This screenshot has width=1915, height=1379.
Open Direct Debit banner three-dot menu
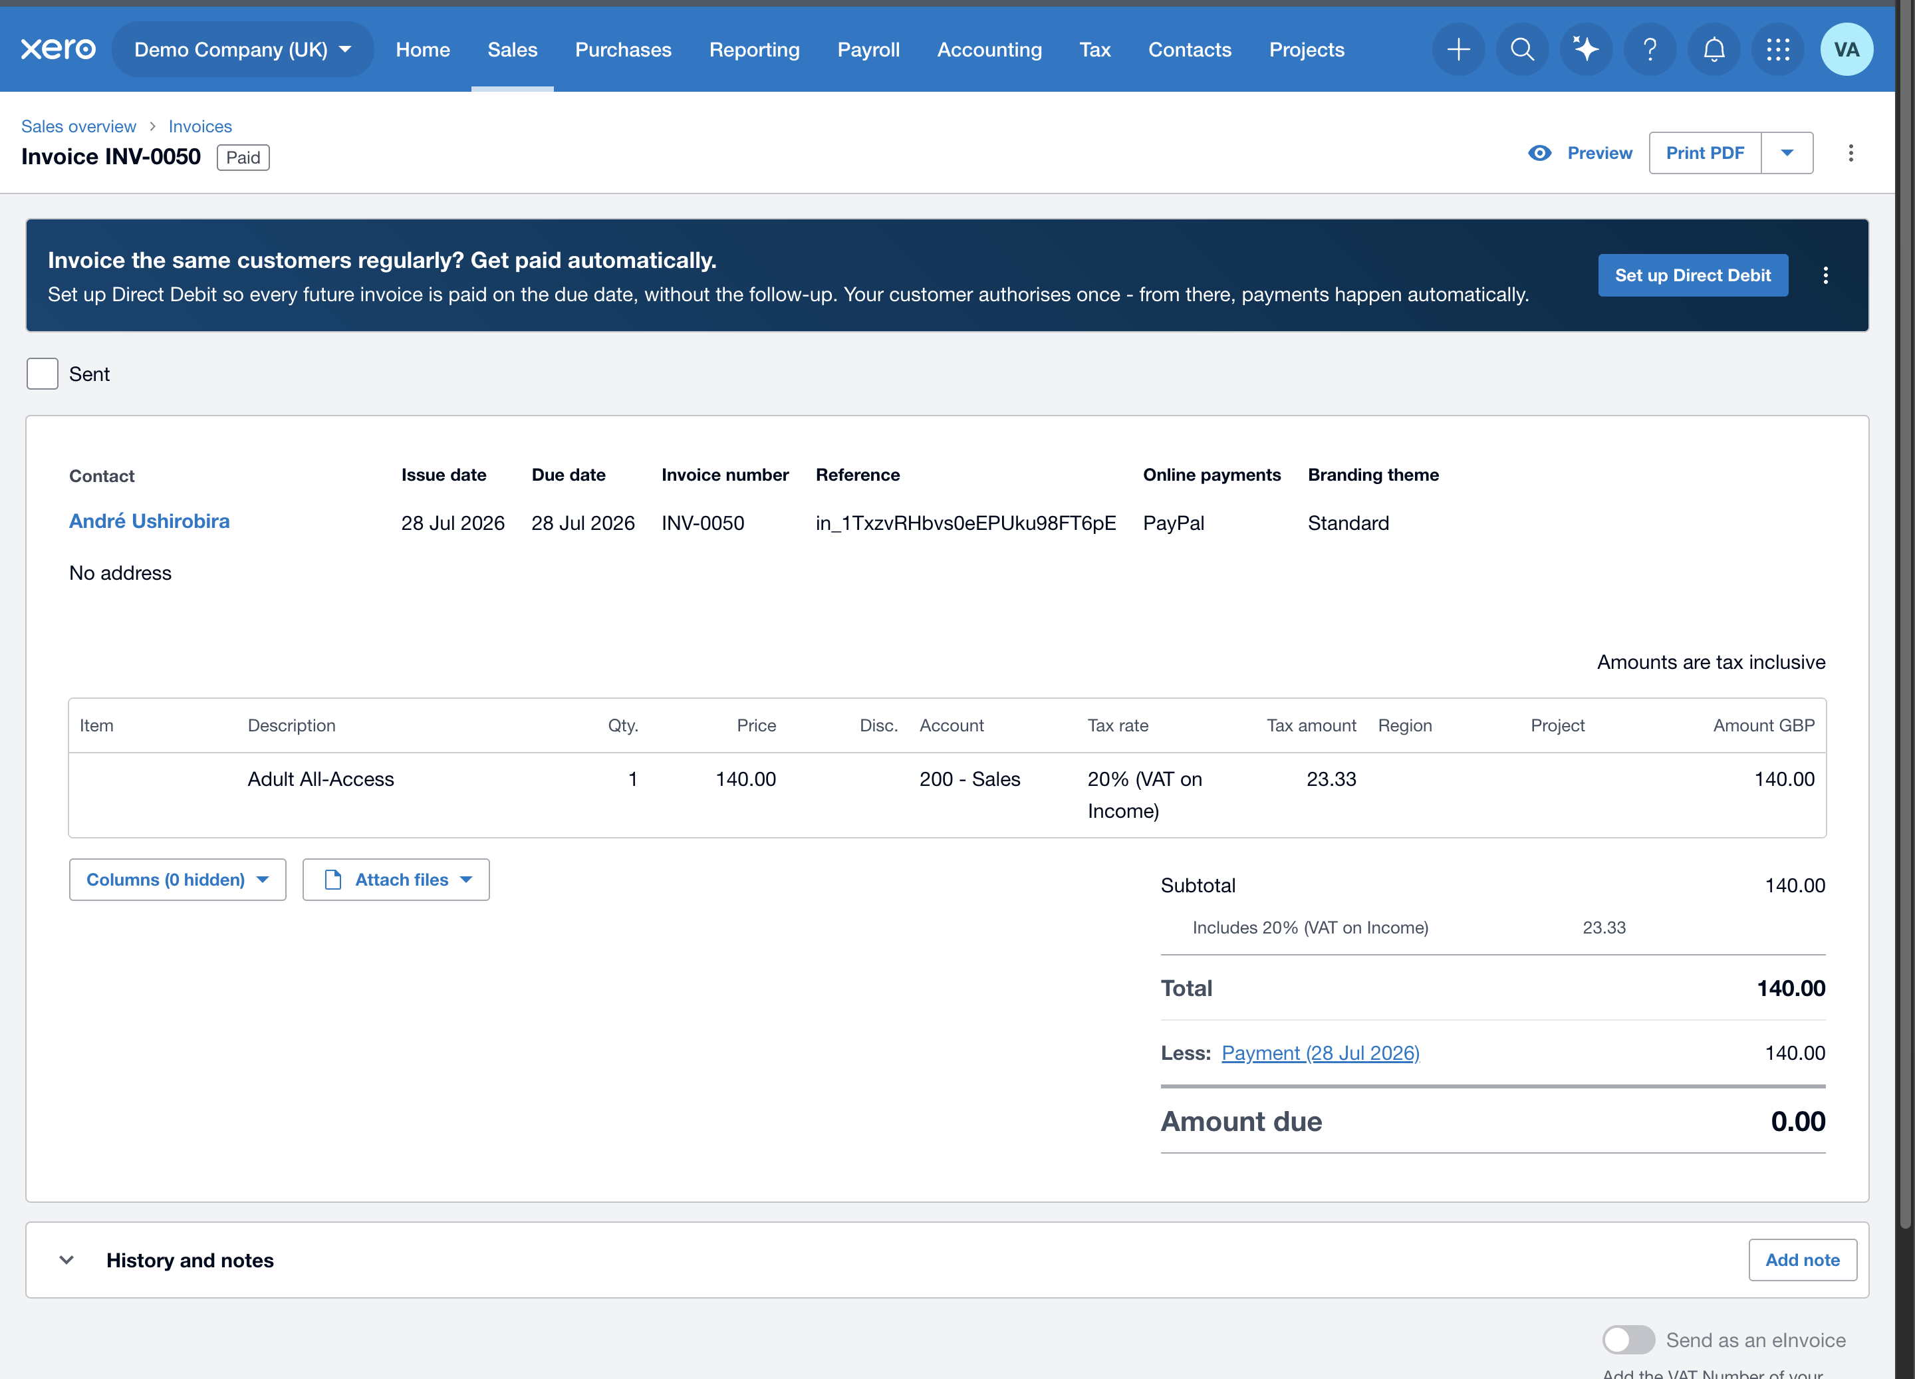pyautogui.click(x=1825, y=275)
